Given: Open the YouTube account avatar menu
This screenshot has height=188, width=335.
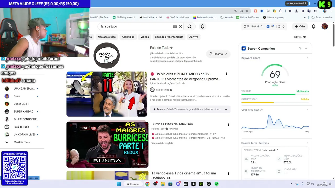Looking at the screenshot, I should 325,26.
